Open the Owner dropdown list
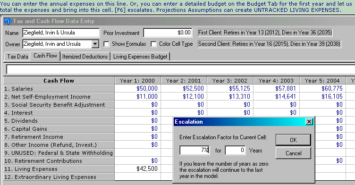355x185 pixels. (95, 44)
